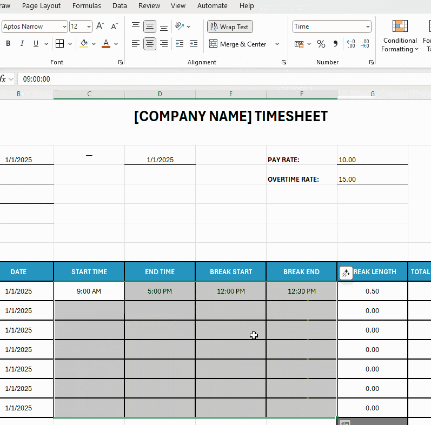Open the underline style dropdown arrow
This screenshot has width=431, height=425.
pos(46,44)
